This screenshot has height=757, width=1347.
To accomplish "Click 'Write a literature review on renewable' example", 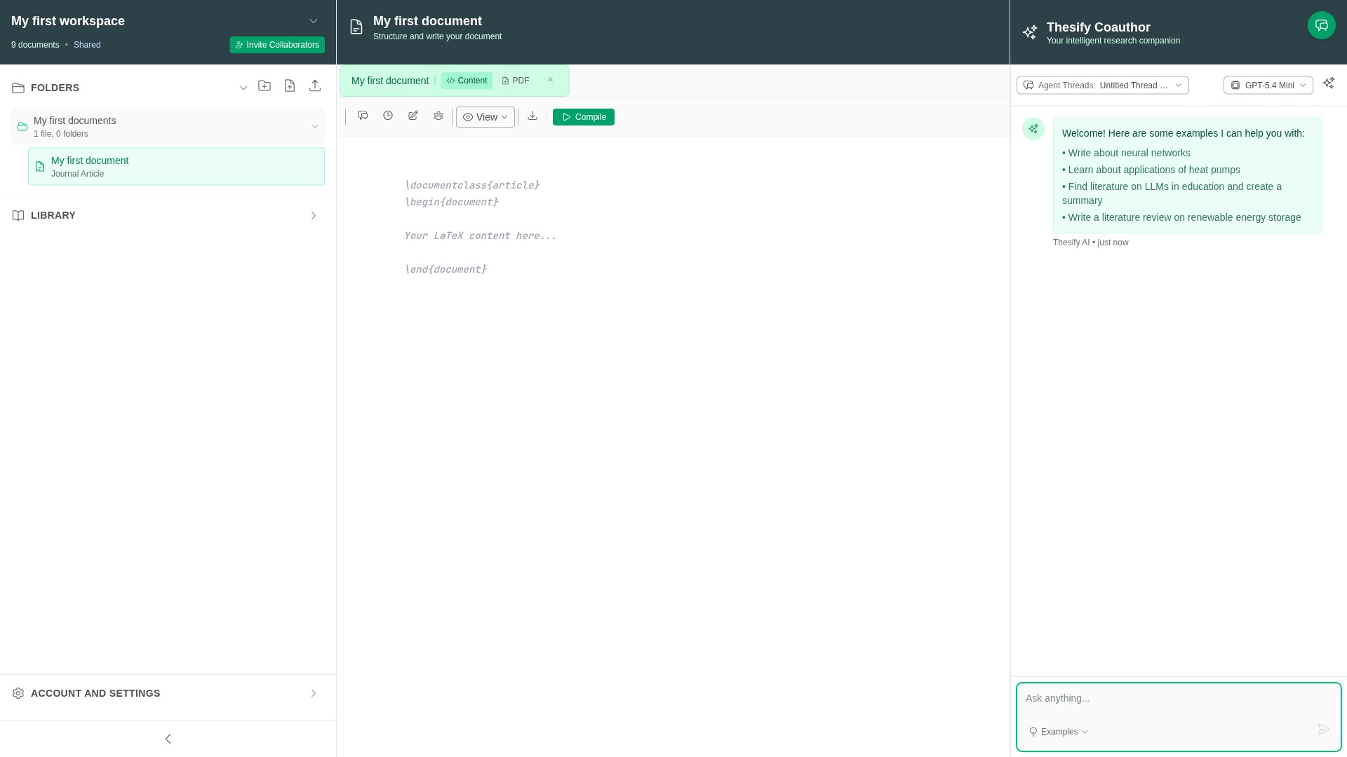I will [x=1181, y=217].
